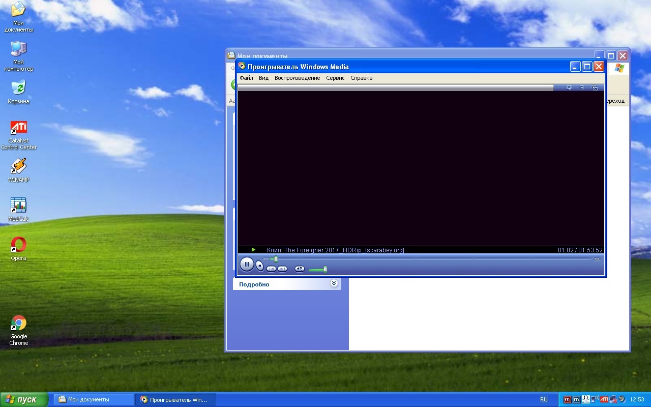Click the disconnected network tray icon
Screen dimensions: 651x407
(613, 399)
